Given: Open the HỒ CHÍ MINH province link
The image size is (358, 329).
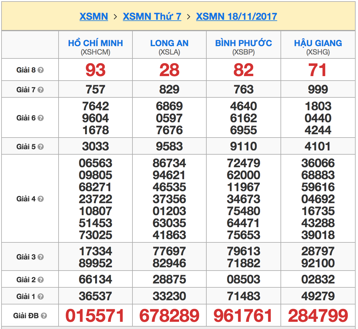Looking at the screenshot, I should (x=96, y=43).
